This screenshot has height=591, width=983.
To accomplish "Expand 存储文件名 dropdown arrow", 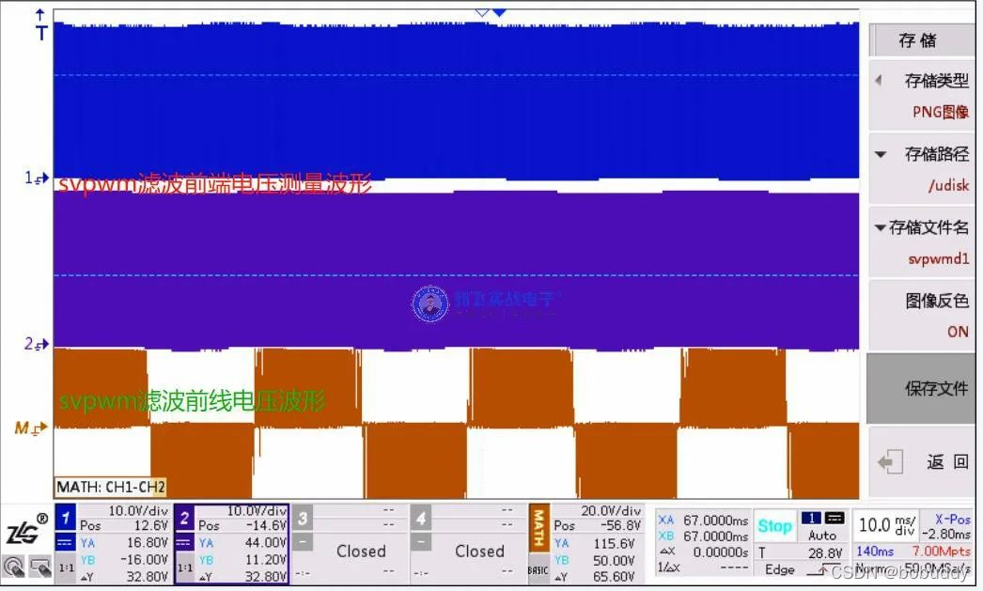I will click(881, 227).
